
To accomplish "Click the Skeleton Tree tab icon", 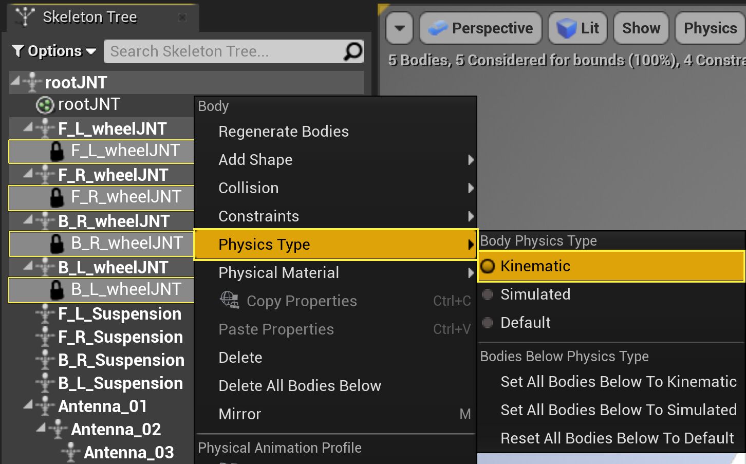I will 25,17.
